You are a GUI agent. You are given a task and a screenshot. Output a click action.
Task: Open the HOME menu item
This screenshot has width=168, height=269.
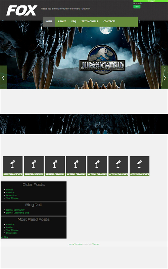49,21
